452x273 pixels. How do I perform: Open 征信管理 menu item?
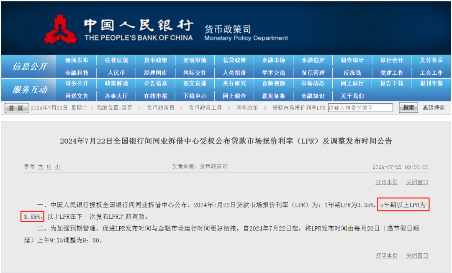point(313,73)
